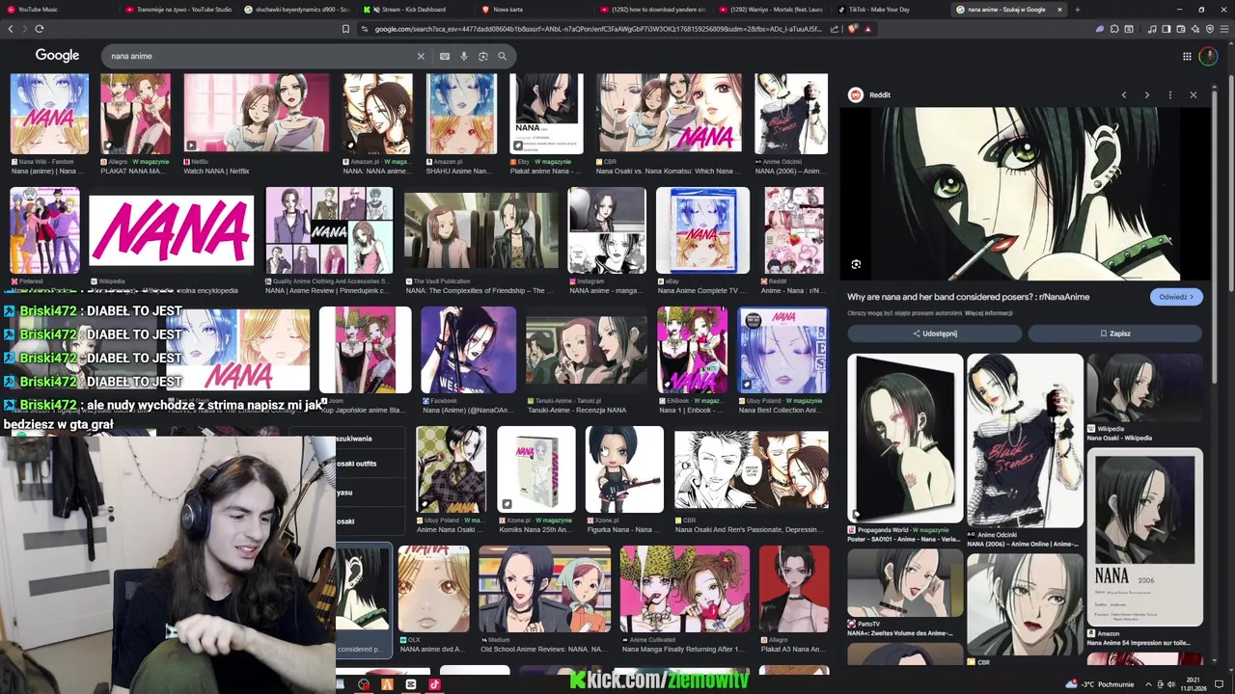Screen dimensions: 1235x694
Task: Navigate back in the browser
Action: click(11, 29)
